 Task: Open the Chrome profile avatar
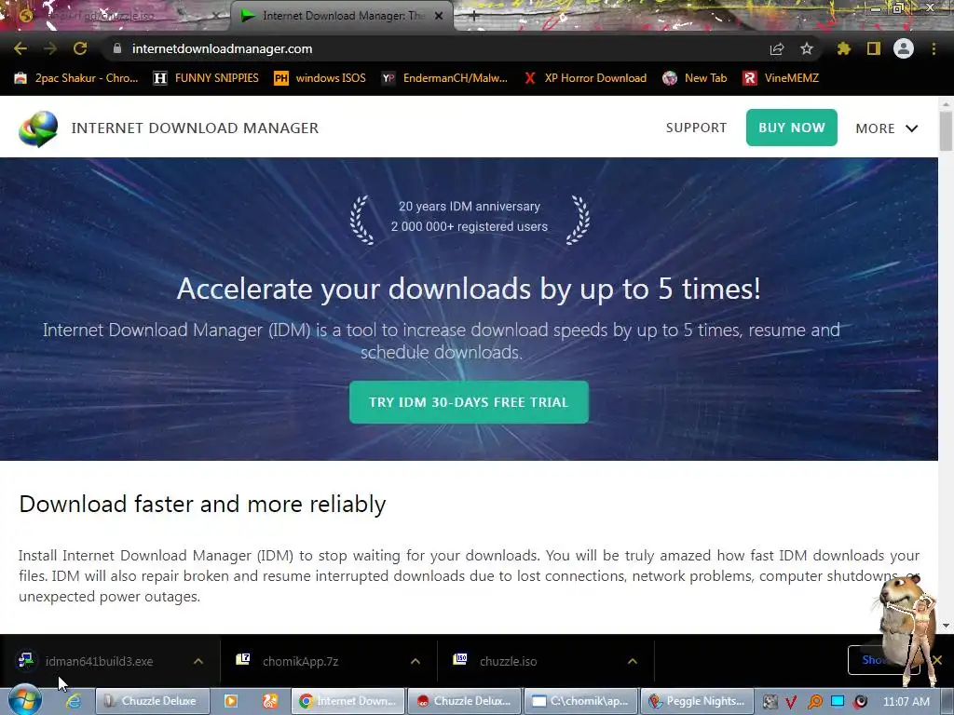tap(904, 48)
